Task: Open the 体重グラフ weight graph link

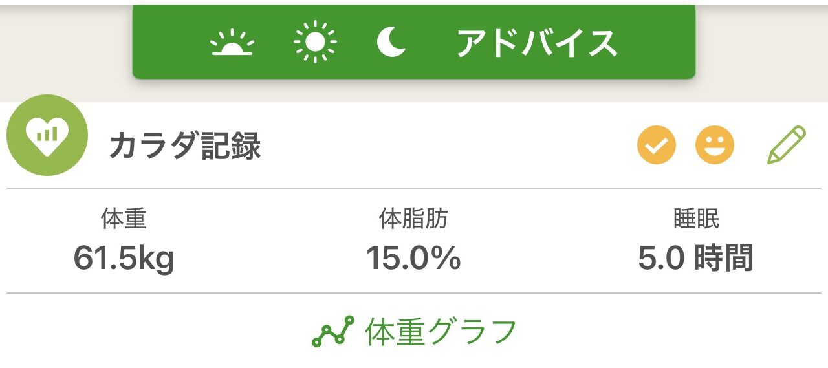Action: (x=441, y=332)
